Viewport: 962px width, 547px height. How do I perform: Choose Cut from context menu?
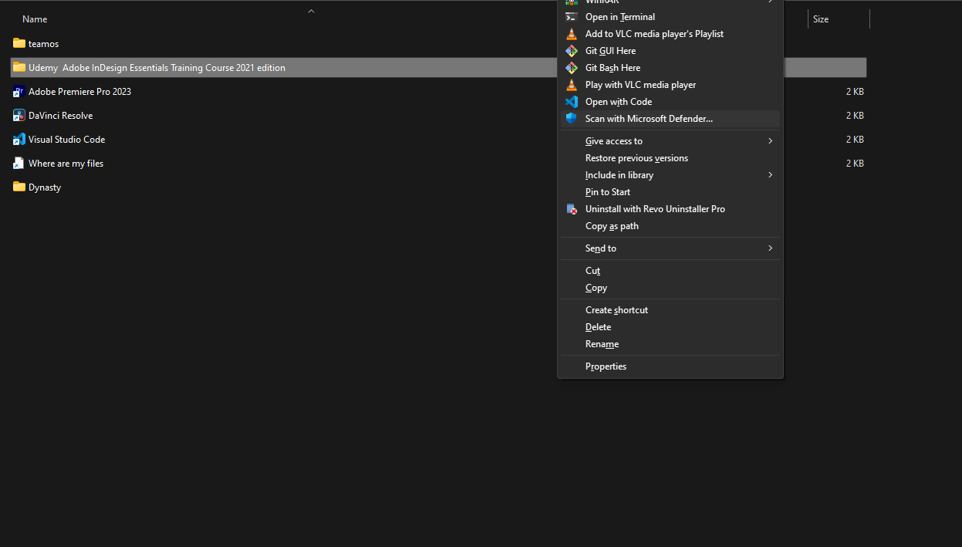click(x=670, y=271)
